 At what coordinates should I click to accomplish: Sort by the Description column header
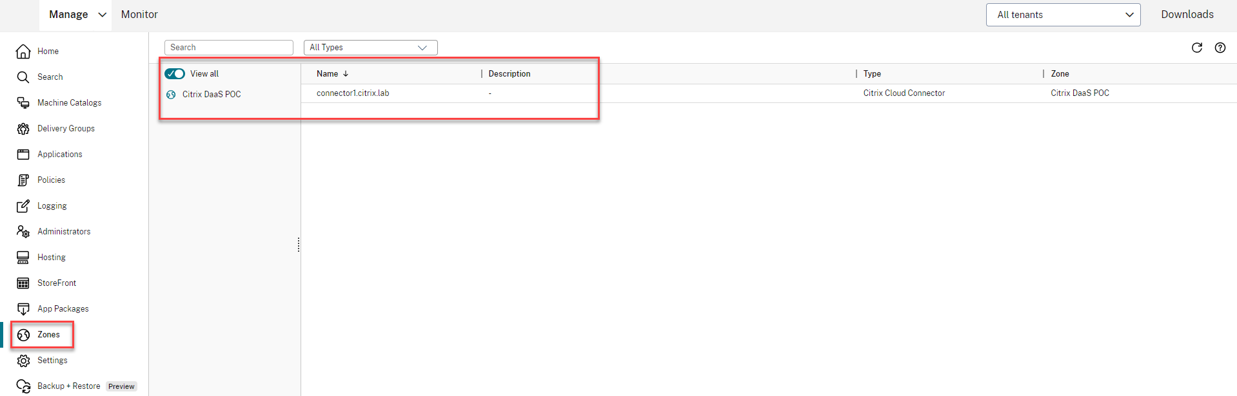510,74
